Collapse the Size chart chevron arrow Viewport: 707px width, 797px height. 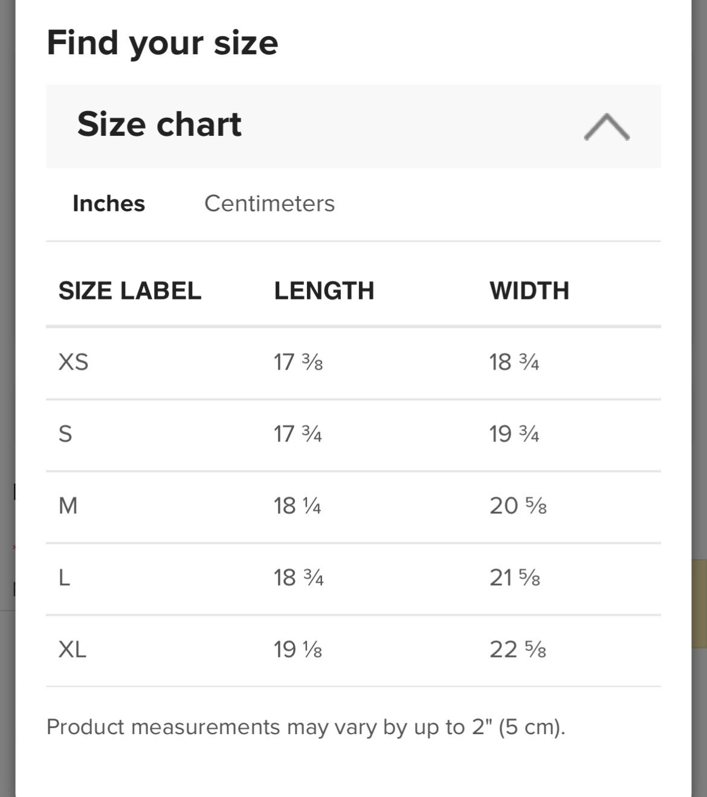click(x=607, y=127)
